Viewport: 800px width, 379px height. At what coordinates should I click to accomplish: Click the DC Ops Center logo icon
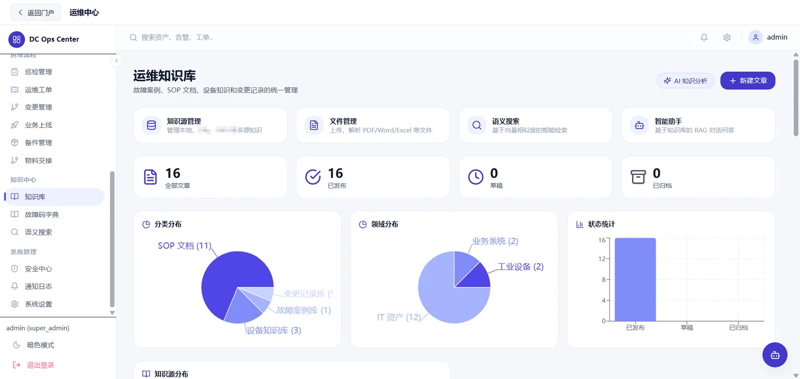[17, 39]
